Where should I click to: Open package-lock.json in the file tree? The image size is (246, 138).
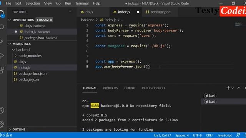tap(42, 74)
